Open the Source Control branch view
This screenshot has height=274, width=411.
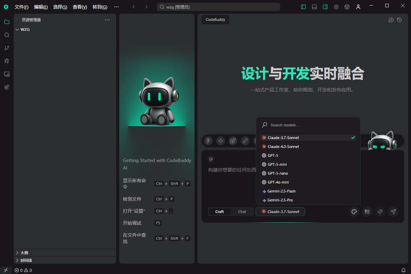click(7, 48)
